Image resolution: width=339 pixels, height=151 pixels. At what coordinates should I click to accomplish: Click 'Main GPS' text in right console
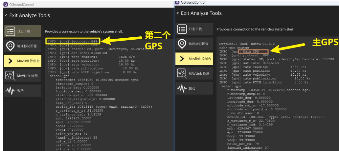251,52
